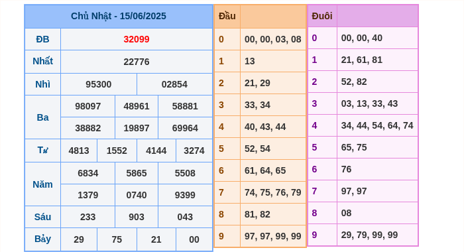Image resolution: width=464 pixels, height=252 pixels.
Task: Select third prize number 19897
Action: (137, 128)
